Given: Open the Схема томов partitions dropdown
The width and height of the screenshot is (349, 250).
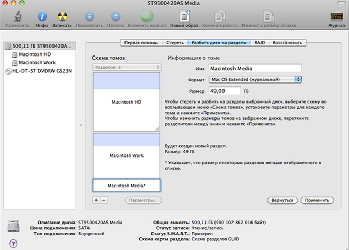Looking at the screenshot, I should 127,67.
